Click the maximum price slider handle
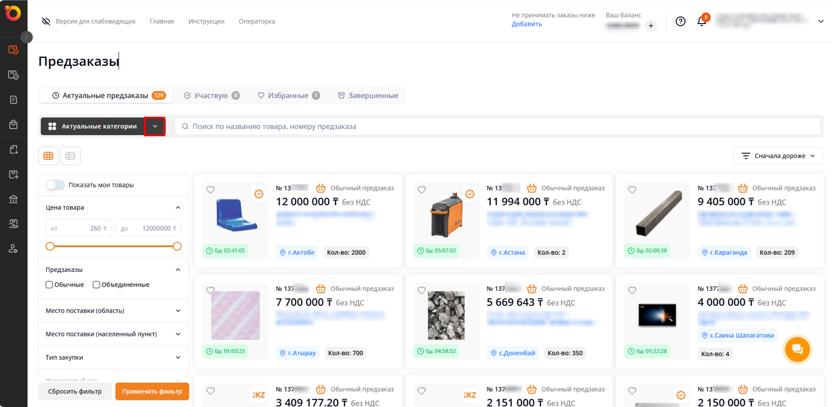The width and height of the screenshot is (832, 407). click(x=177, y=246)
